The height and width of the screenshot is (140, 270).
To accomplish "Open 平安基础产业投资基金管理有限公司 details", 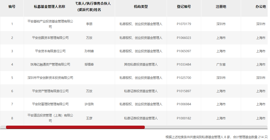I will tap(50, 24).
